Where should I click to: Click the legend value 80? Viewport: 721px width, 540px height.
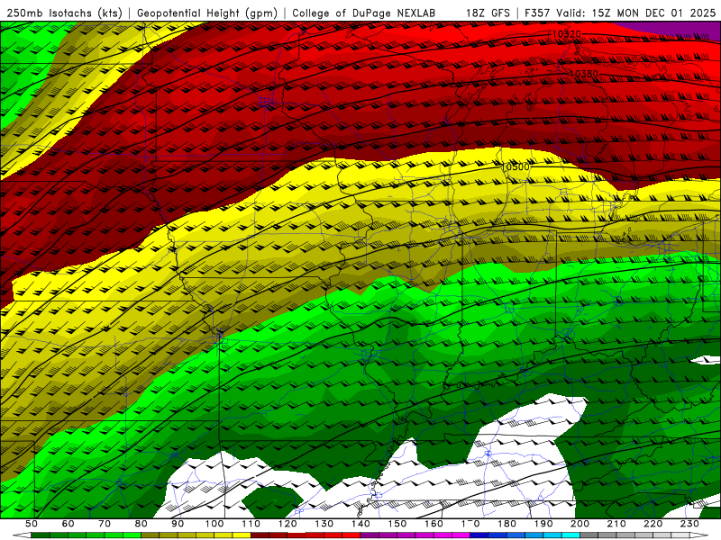coord(141,524)
